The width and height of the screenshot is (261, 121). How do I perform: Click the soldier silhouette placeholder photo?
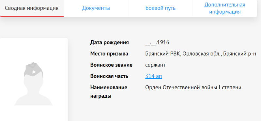[x=34, y=84]
